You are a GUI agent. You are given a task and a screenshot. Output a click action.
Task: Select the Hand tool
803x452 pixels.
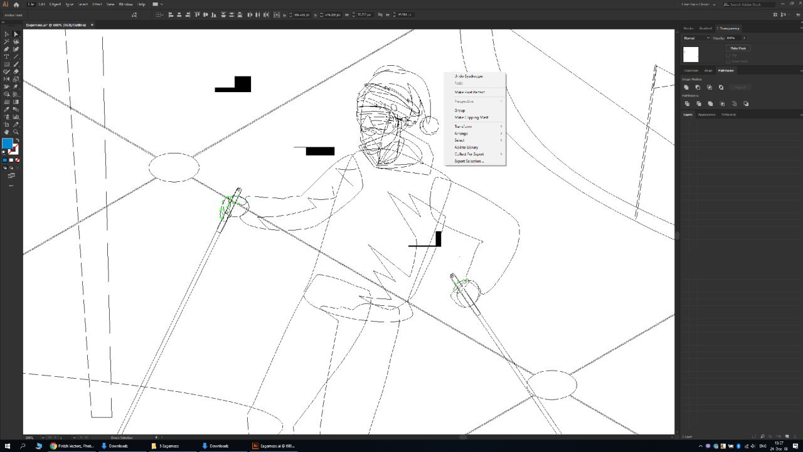click(6, 132)
